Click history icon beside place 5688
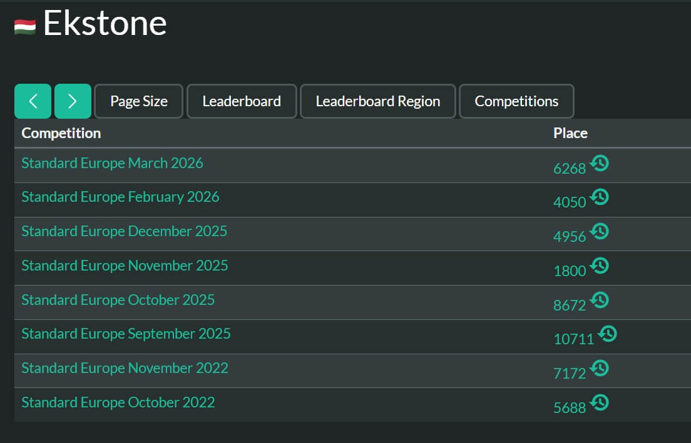 pos(599,403)
